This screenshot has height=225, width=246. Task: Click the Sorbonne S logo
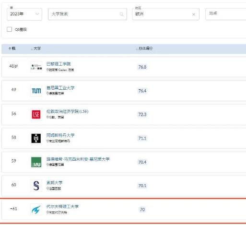click(x=36, y=186)
